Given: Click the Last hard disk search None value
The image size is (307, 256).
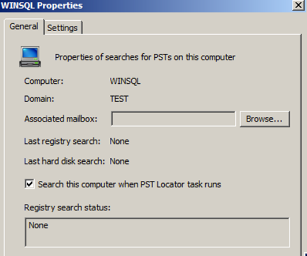Looking at the screenshot, I should click(119, 161).
